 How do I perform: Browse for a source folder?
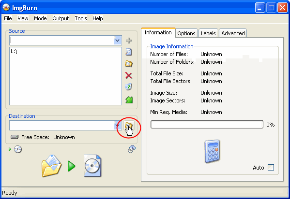(129, 64)
